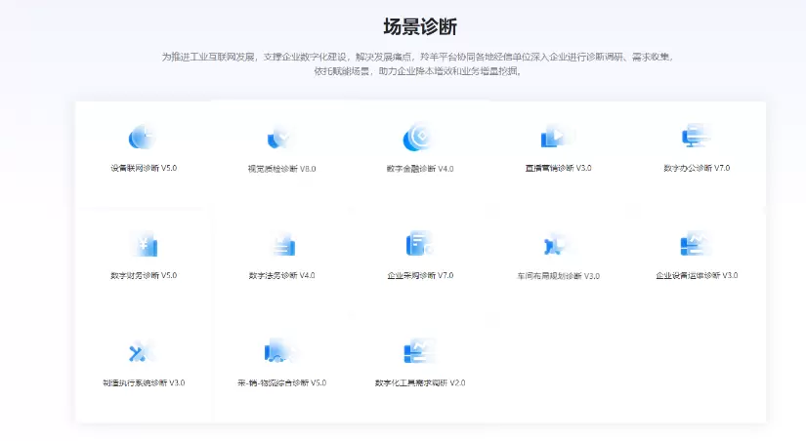Click the 场景诊断 page heading
Image resolution: width=806 pixels, height=441 pixels.
(x=419, y=26)
